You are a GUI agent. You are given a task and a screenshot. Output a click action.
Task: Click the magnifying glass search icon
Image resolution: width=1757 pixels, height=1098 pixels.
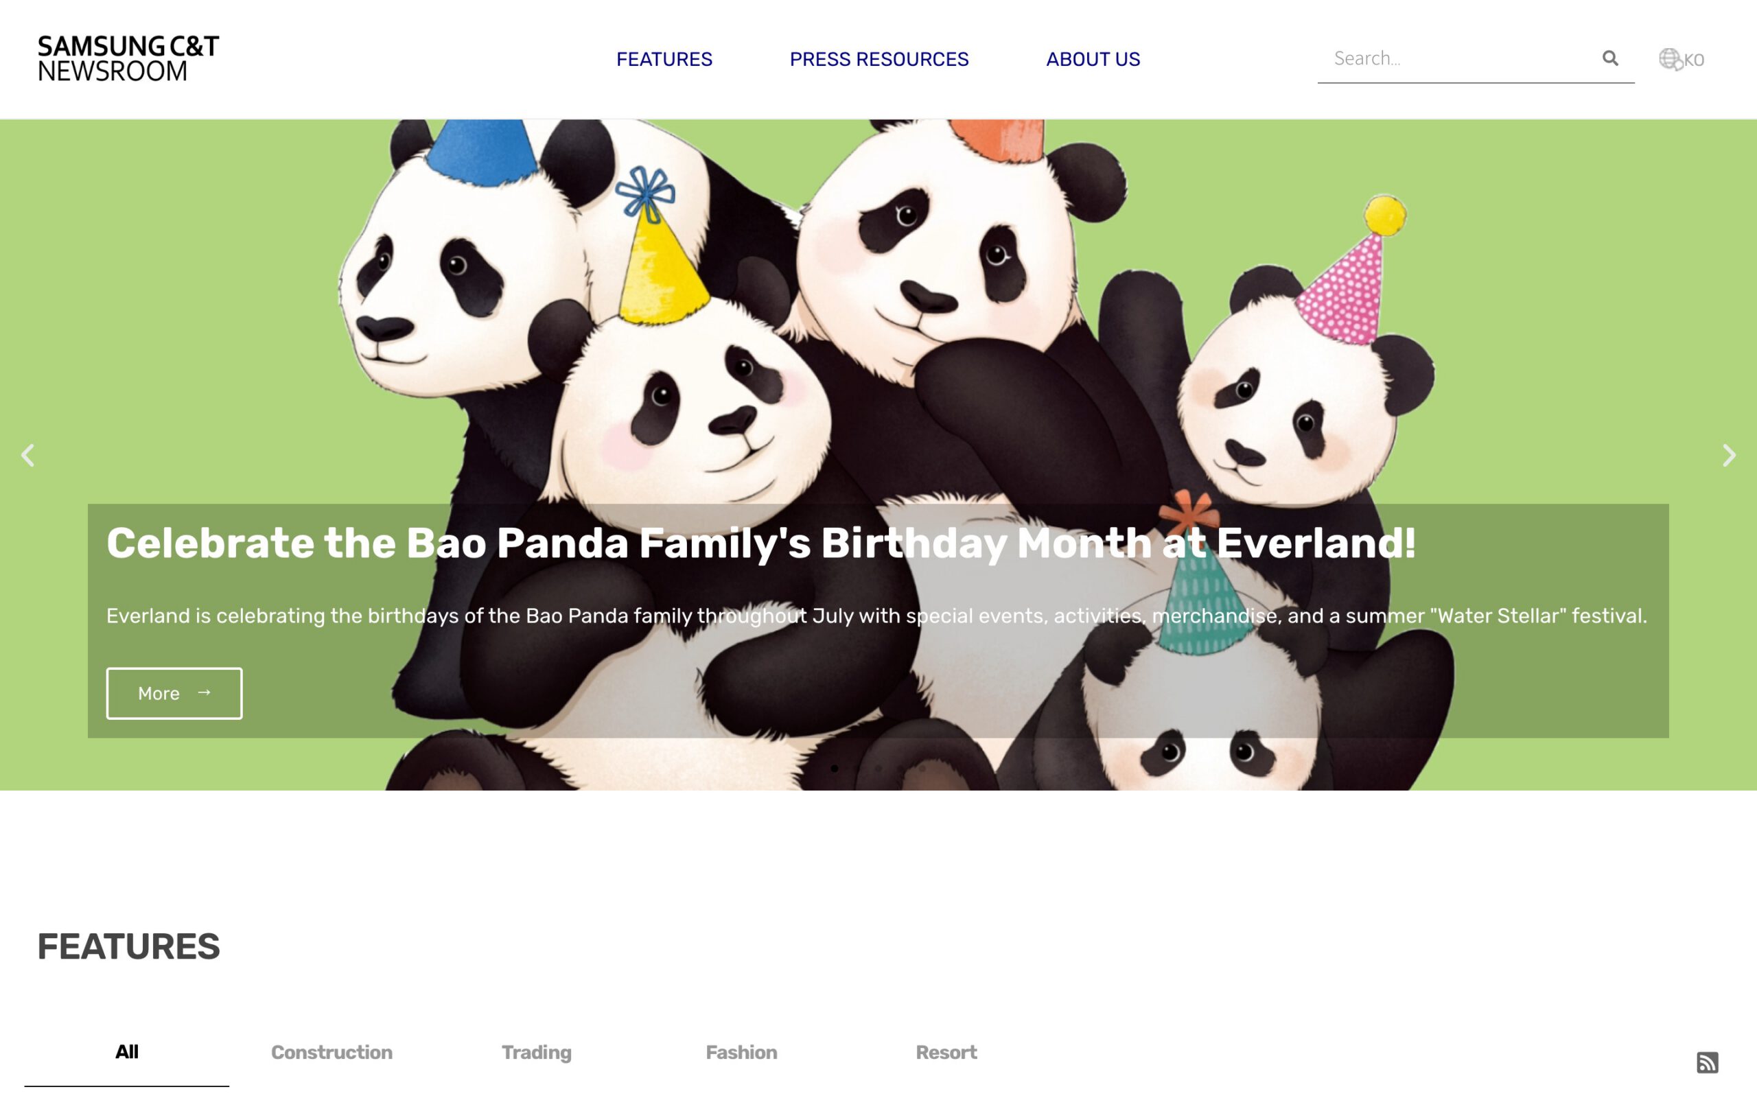click(1609, 58)
